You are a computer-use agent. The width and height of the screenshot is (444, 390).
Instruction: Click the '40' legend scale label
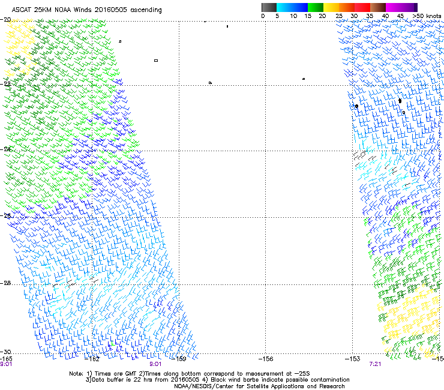(385, 16)
